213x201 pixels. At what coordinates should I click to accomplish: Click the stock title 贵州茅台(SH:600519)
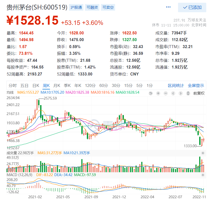point(37,7)
